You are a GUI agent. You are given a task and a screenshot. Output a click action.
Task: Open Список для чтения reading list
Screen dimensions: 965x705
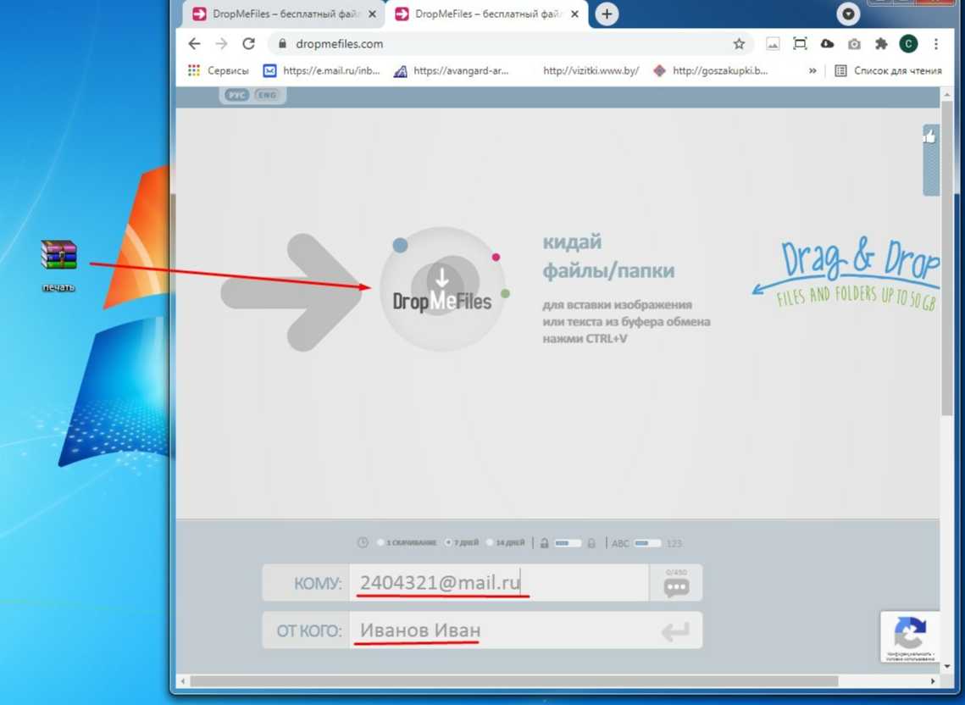[888, 71]
